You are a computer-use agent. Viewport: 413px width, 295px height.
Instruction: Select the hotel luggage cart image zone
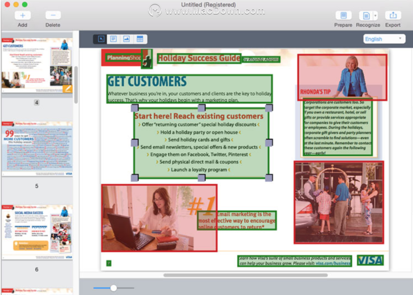point(339,202)
